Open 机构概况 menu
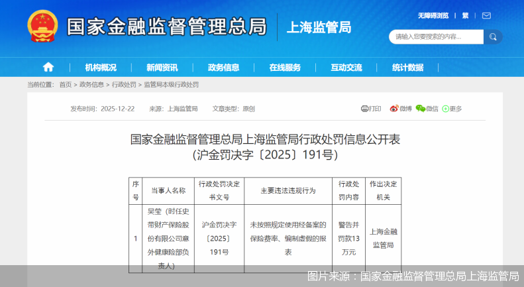The image size is (524, 287). pyautogui.click(x=101, y=68)
